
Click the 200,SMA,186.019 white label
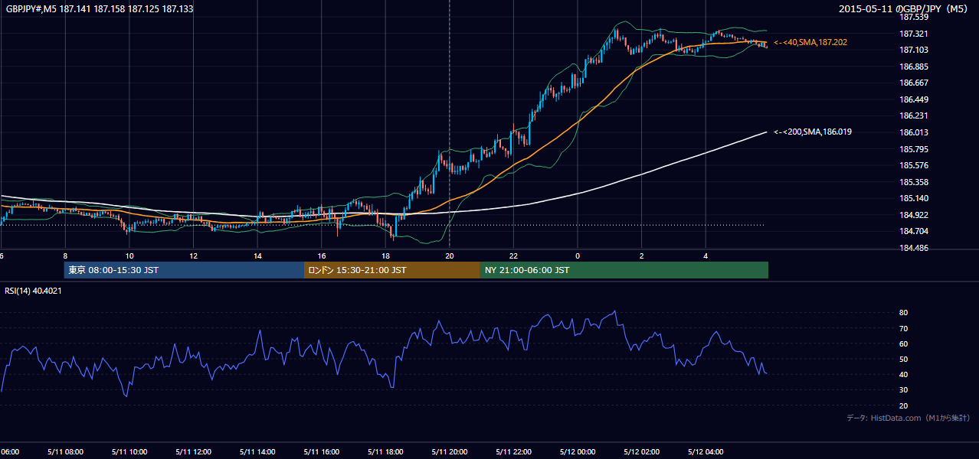click(813, 132)
